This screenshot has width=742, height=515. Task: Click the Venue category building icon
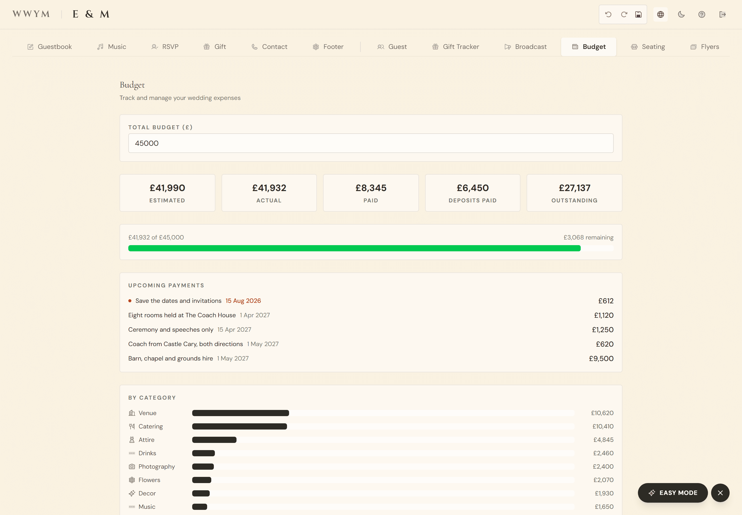pos(132,413)
